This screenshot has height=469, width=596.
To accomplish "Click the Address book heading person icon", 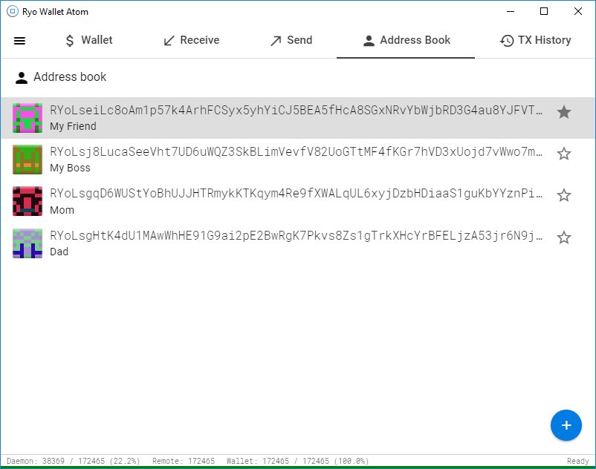I will click(22, 77).
